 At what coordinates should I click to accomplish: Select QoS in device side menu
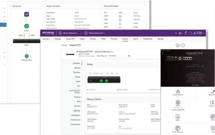pos(79,86)
